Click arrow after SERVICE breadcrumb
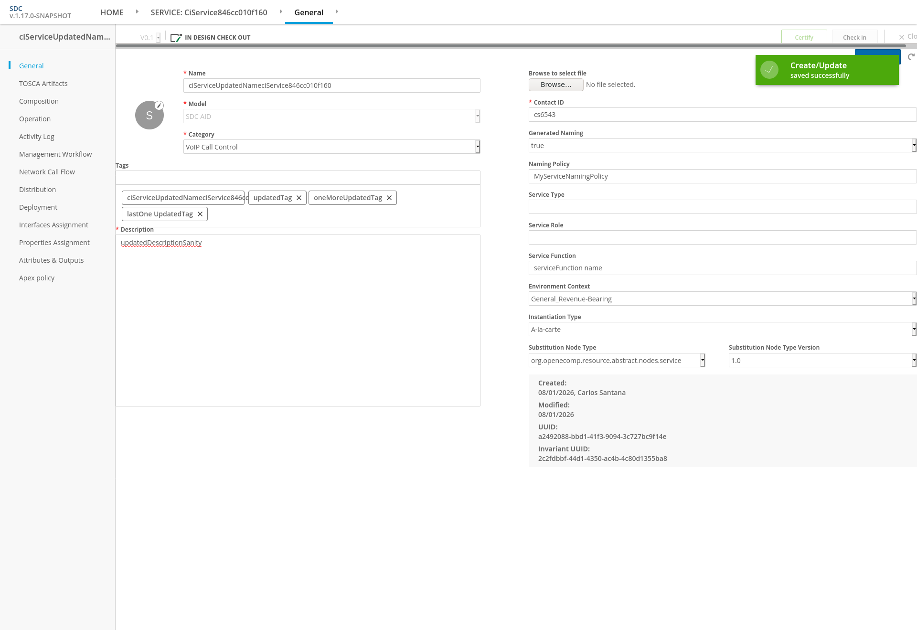 (281, 11)
